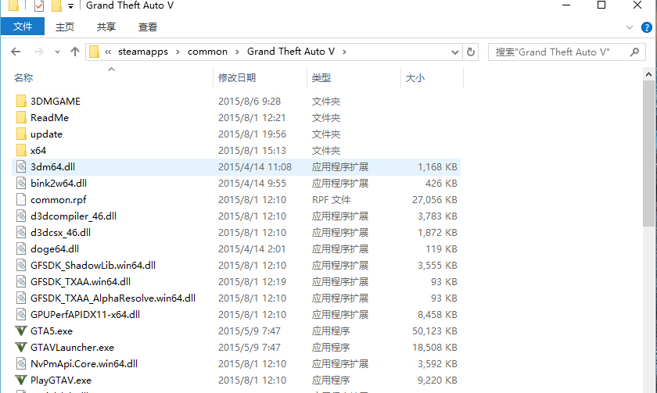Click the Grand Theft Auto V breadcrumb

click(291, 52)
